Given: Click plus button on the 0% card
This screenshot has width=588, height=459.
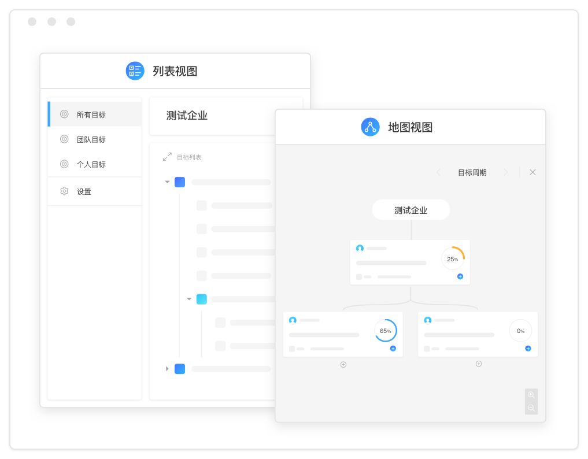Looking at the screenshot, I should pyautogui.click(x=528, y=349).
